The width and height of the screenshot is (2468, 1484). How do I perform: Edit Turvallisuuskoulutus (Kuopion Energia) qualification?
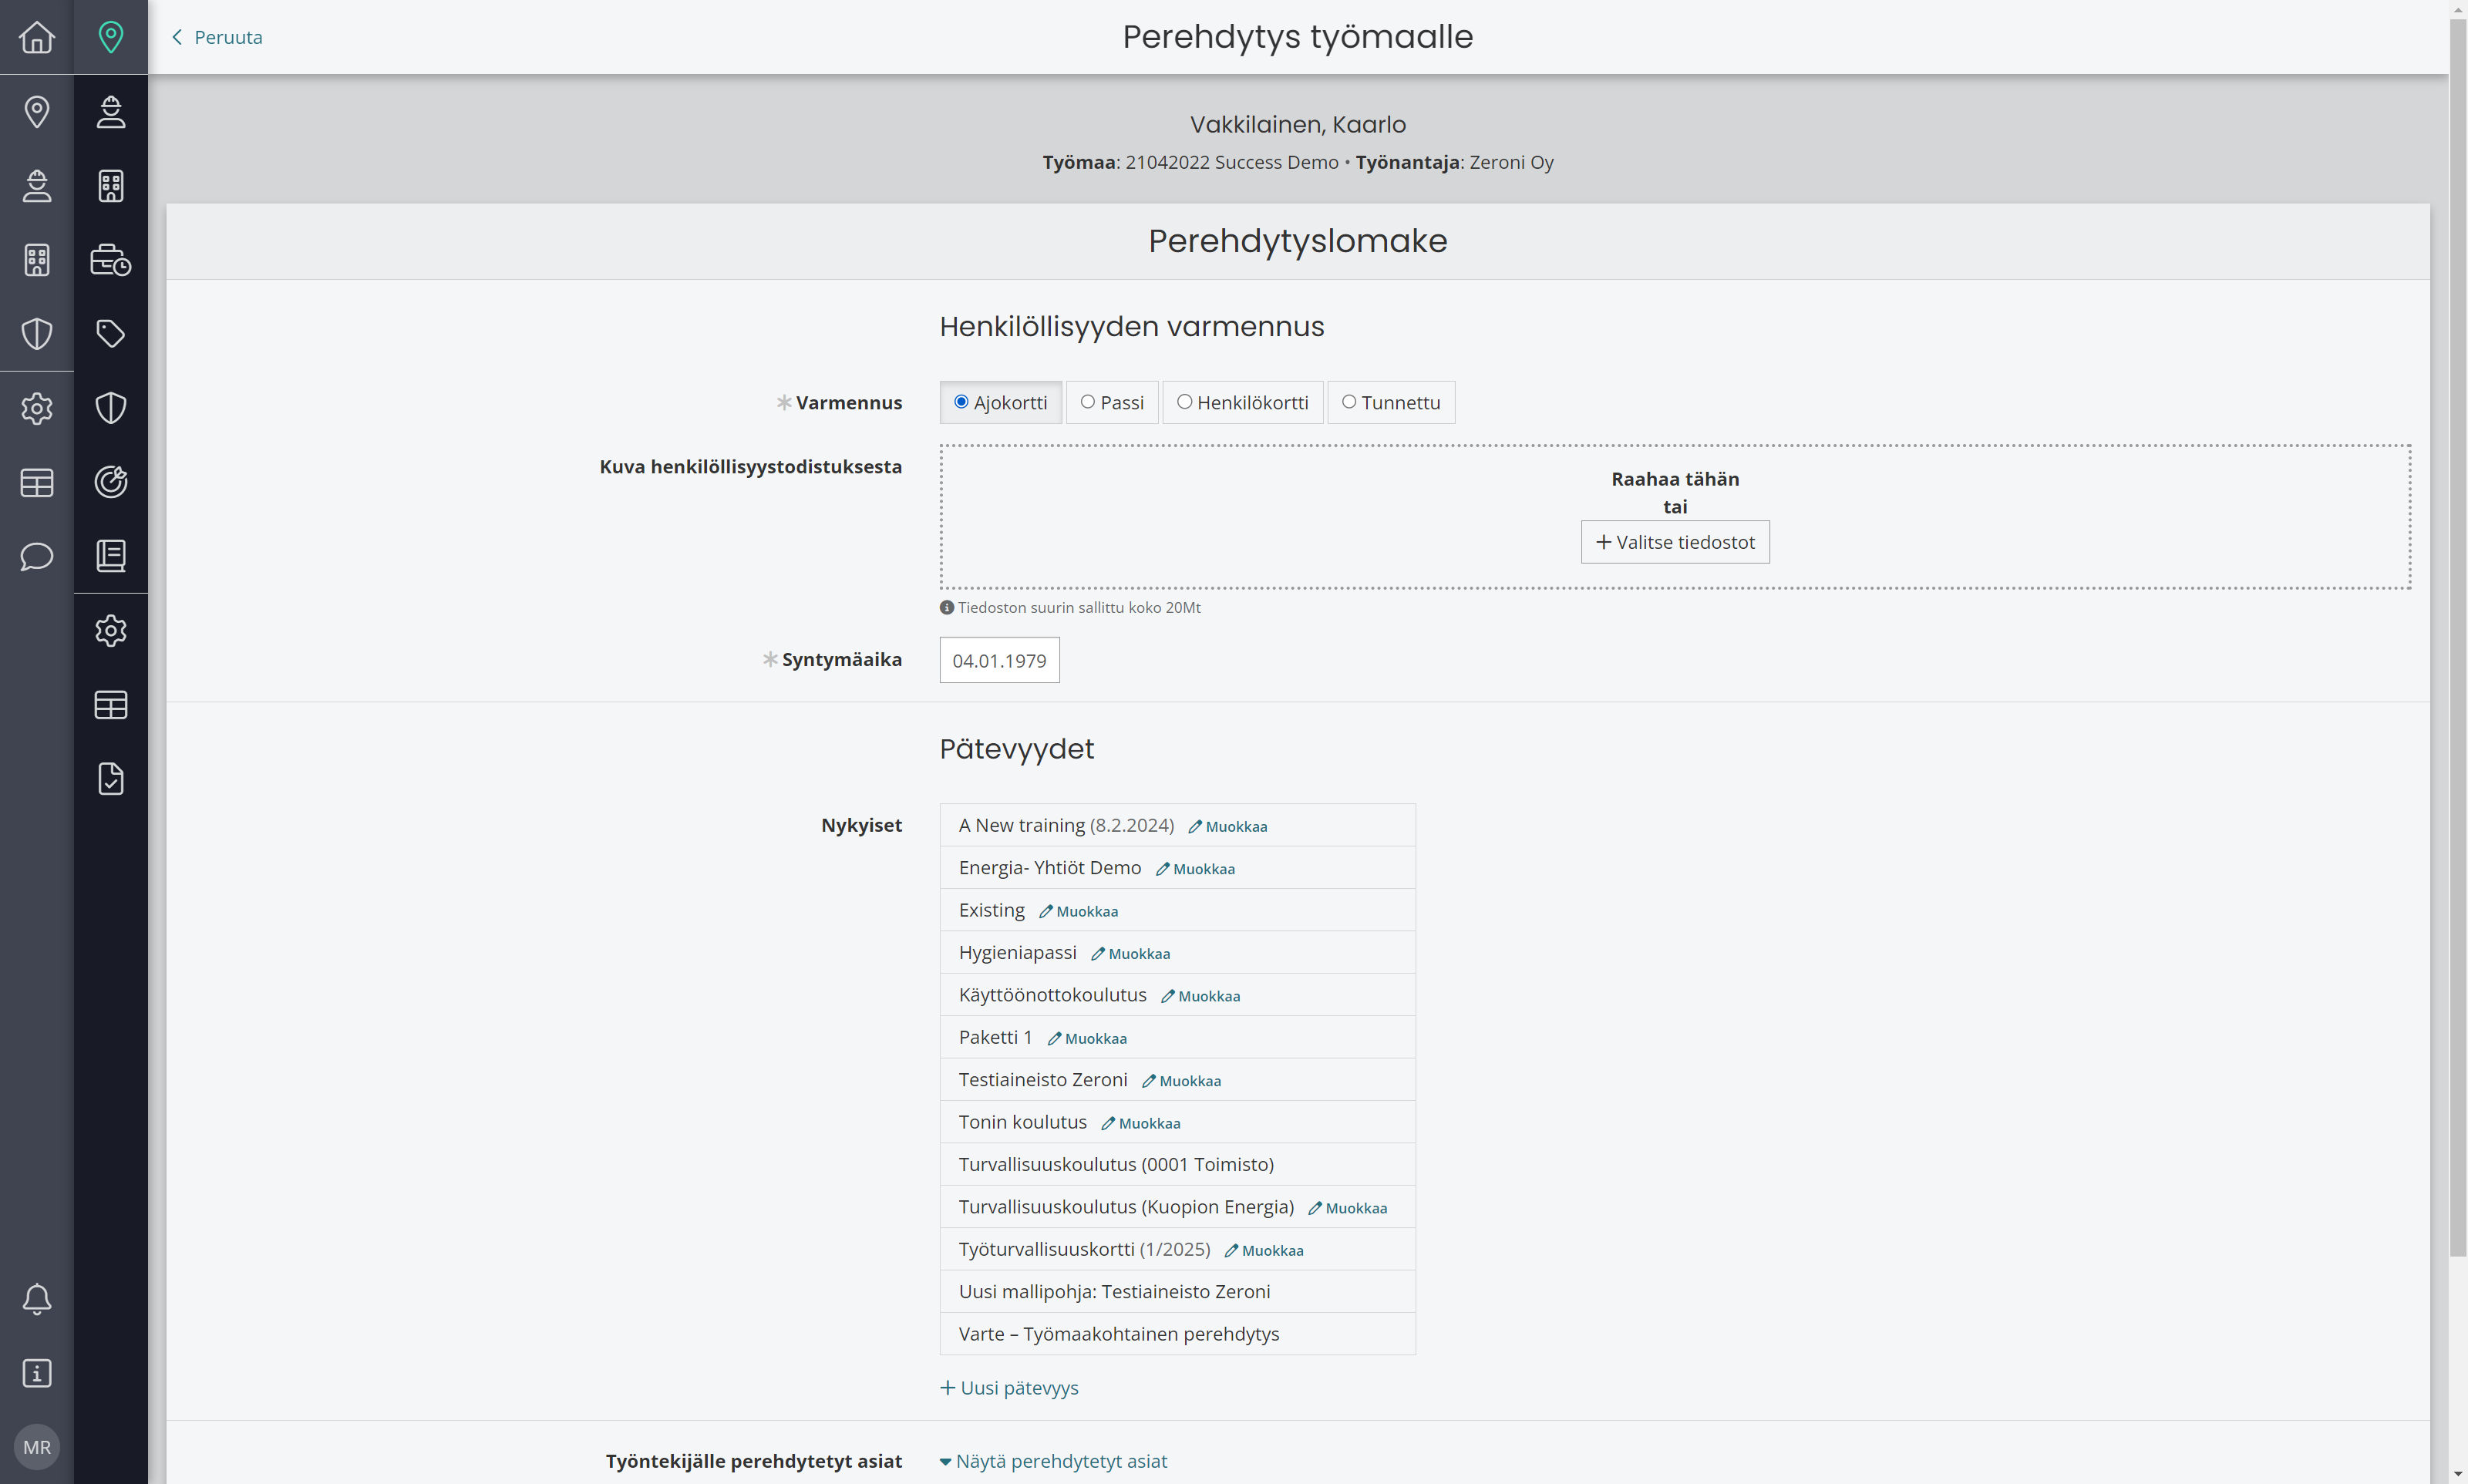pyautogui.click(x=1347, y=1209)
